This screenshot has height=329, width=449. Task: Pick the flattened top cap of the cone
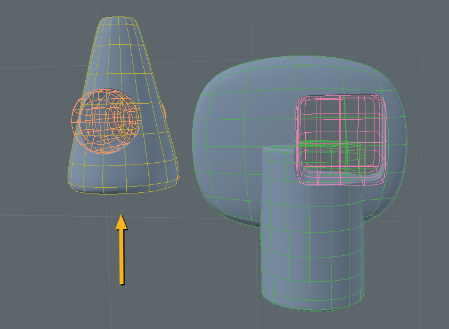tap(118, 21)
